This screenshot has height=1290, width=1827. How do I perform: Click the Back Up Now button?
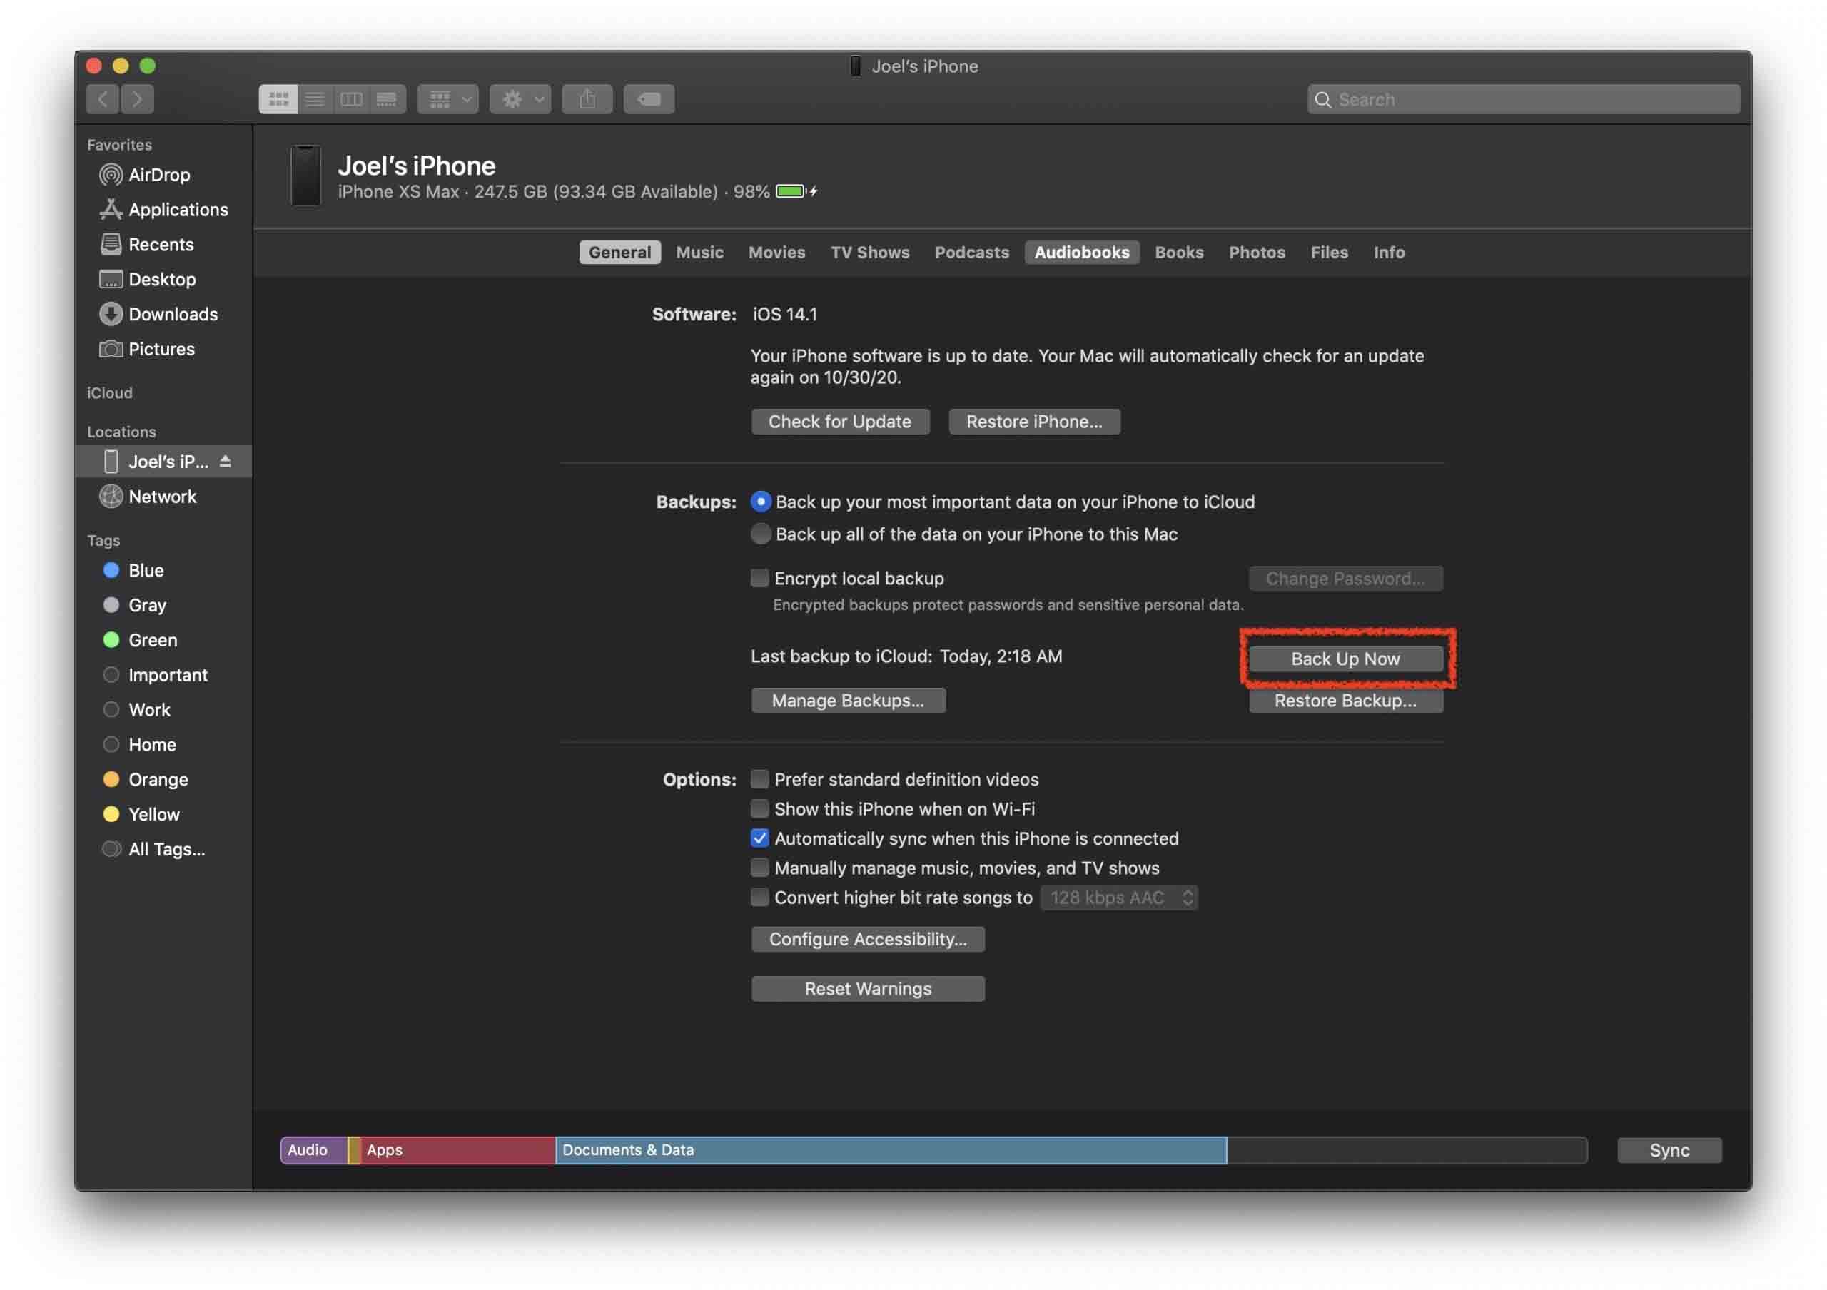click(1345, 659)
